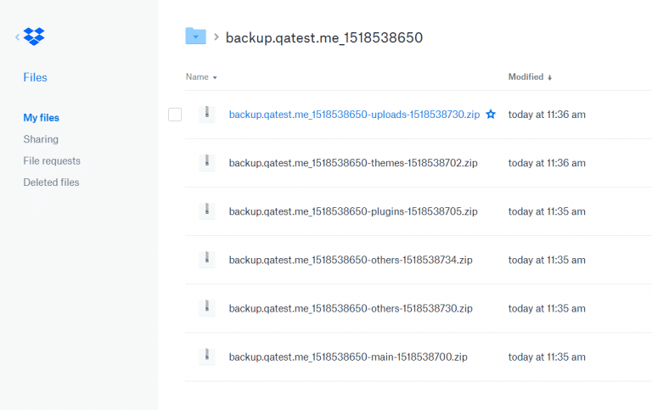Click zip icon of others-1518538734.zip

coord(206,260)
